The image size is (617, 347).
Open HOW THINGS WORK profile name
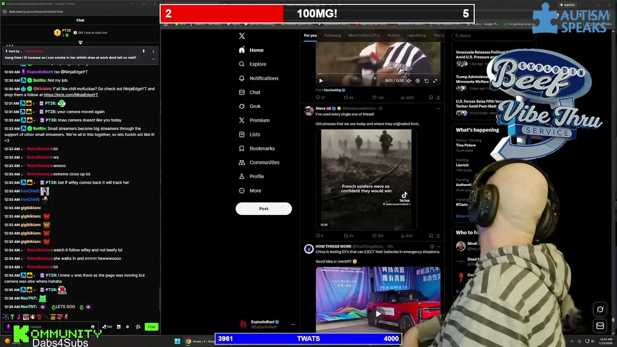coord(334,246)
